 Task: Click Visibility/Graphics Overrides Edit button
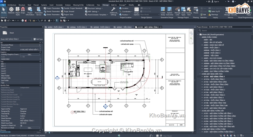pos(30,54)
